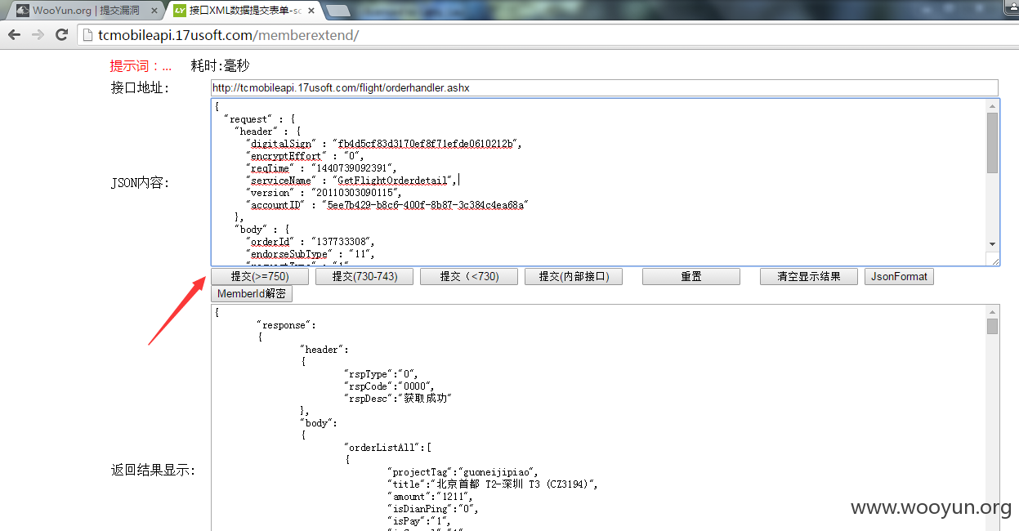Click the "reqTime" : "1440739092391" line

pos(322,167)
